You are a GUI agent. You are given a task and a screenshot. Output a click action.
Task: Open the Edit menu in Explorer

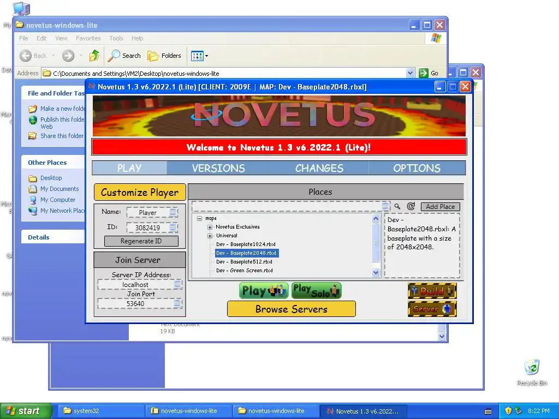41,38
